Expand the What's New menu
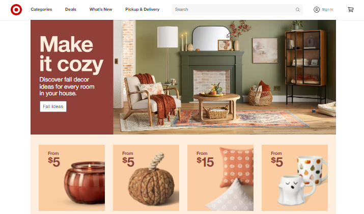364x214 pixels. click(101, 9)
